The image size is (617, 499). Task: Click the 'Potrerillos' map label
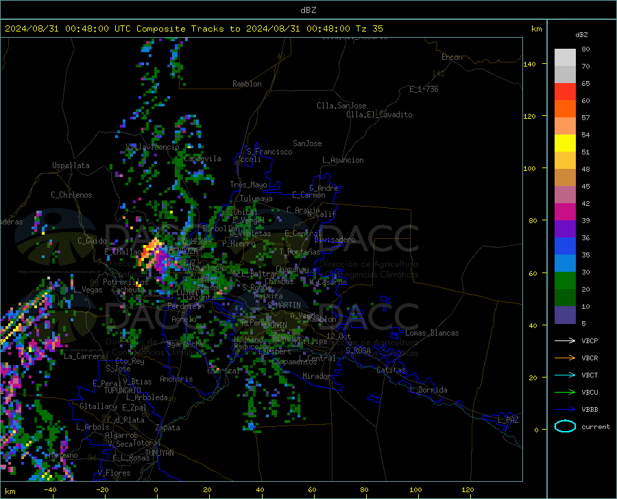[x=125, y=282]
